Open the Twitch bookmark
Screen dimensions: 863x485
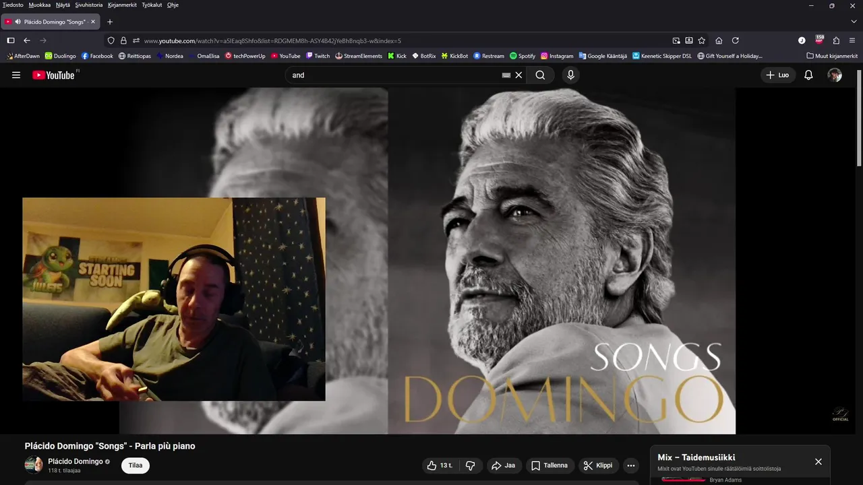coord(318,56)
